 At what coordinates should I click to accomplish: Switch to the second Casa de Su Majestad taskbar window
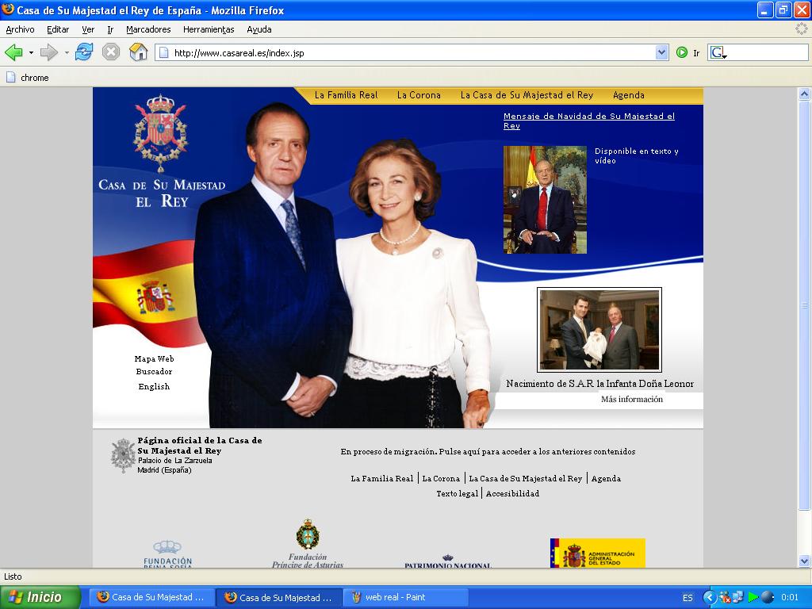tap(278, 598)
